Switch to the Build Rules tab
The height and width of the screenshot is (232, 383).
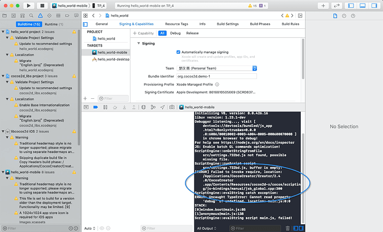(x=290, y=24)
